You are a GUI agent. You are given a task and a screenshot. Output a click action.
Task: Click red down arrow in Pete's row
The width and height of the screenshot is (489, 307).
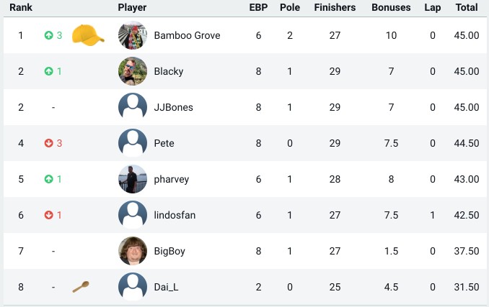(48, 143)
